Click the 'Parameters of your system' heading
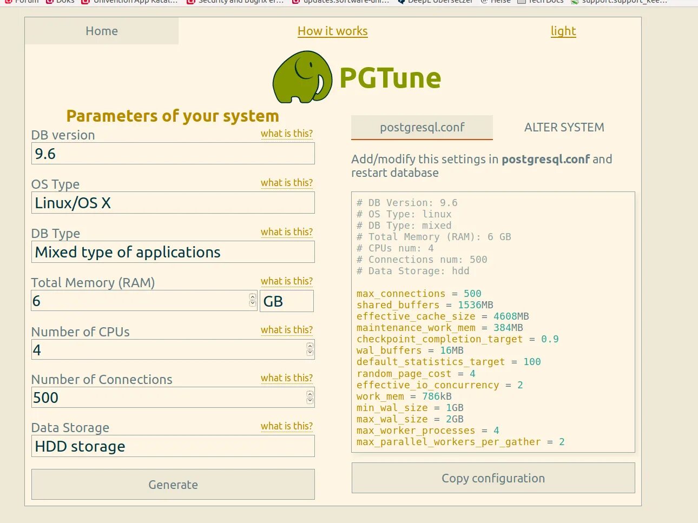This screenshot has height=523, width=698. coord(173,116)
